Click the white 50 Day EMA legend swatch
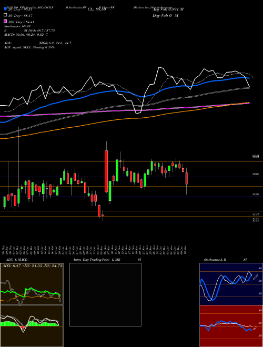 coord(5,15)
